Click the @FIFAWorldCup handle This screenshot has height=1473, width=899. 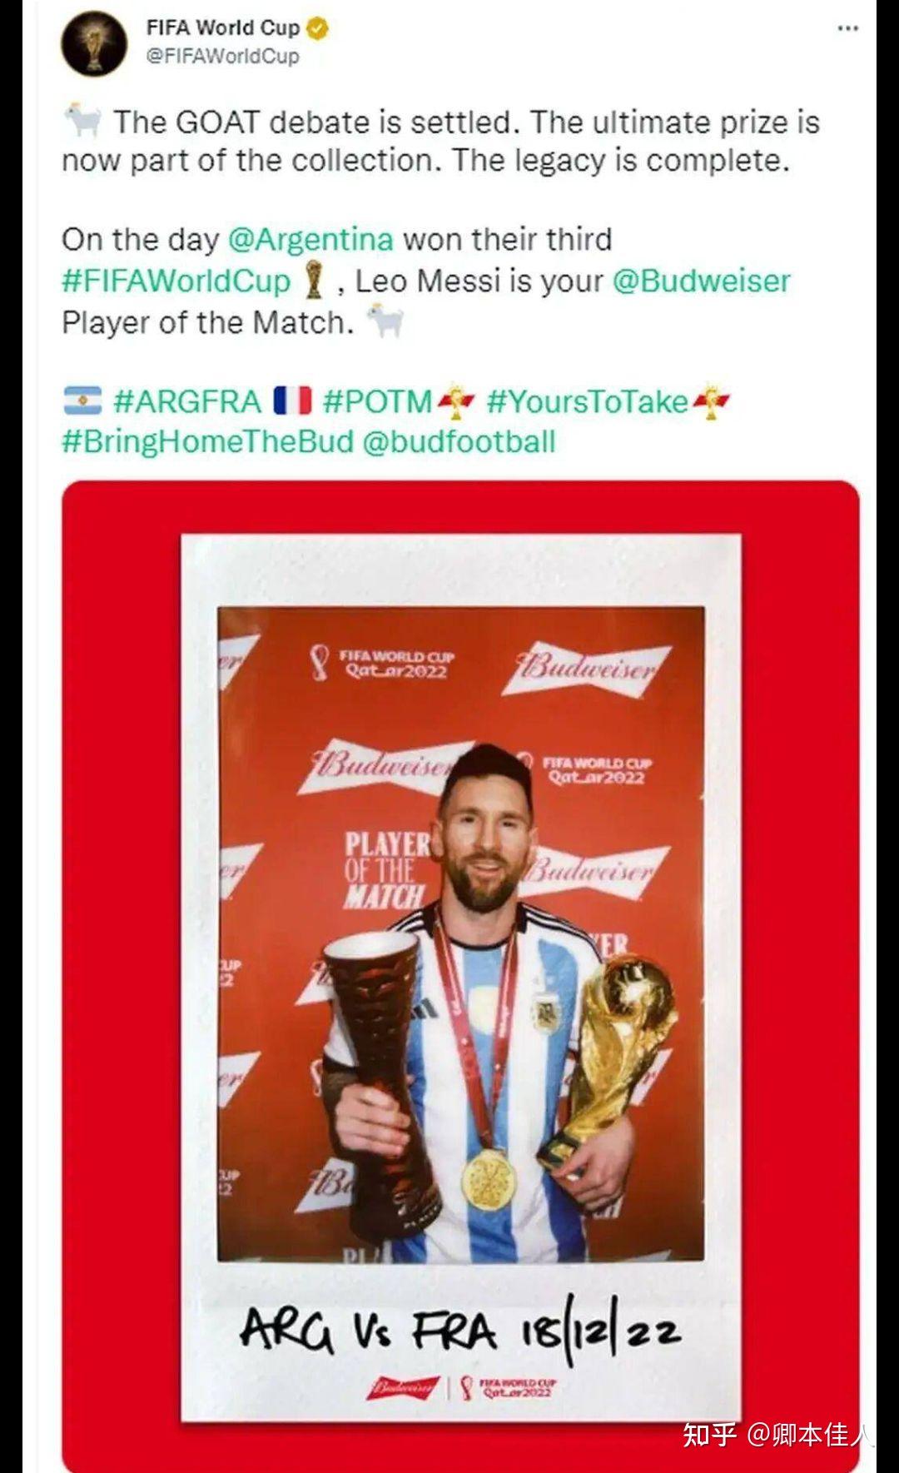222,57
